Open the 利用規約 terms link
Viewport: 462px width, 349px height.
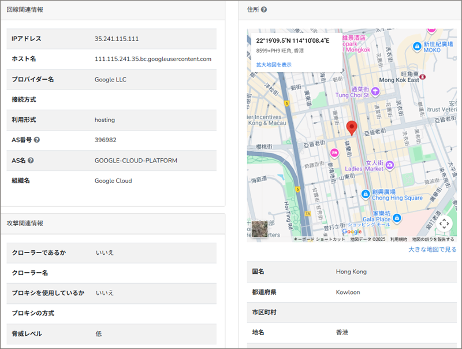pyautogui.click(x=398, y=239)
